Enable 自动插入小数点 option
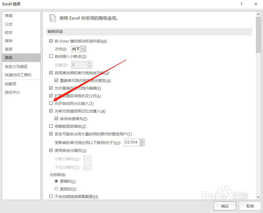263x213 pixels. [51, 56]
